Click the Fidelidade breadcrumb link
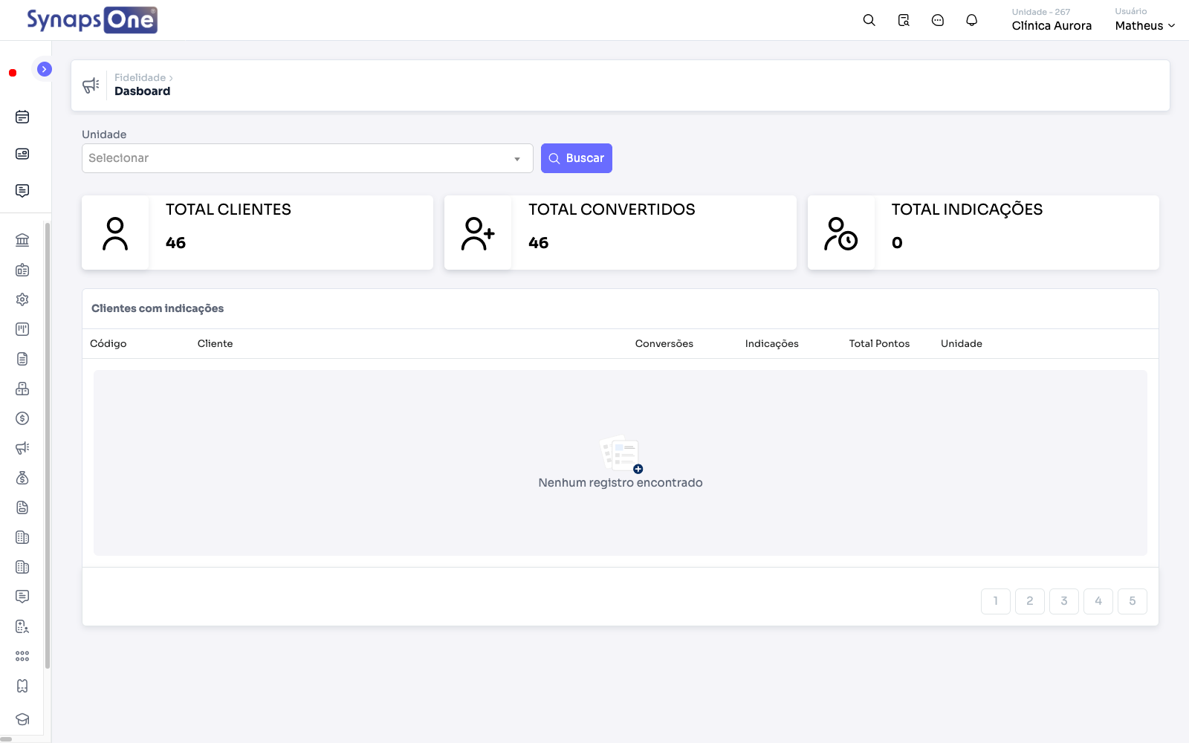Viewport: 1189px width, 743px height. (140, 77)
